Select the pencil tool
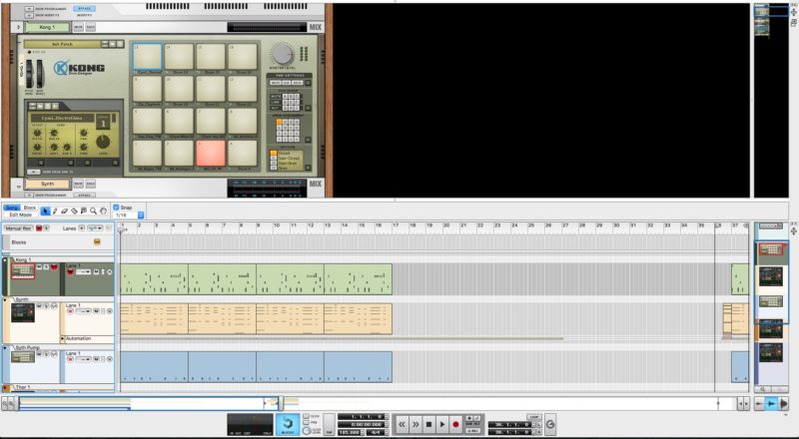Viewport: 799px width, 439px height. [x=55, y=211]
